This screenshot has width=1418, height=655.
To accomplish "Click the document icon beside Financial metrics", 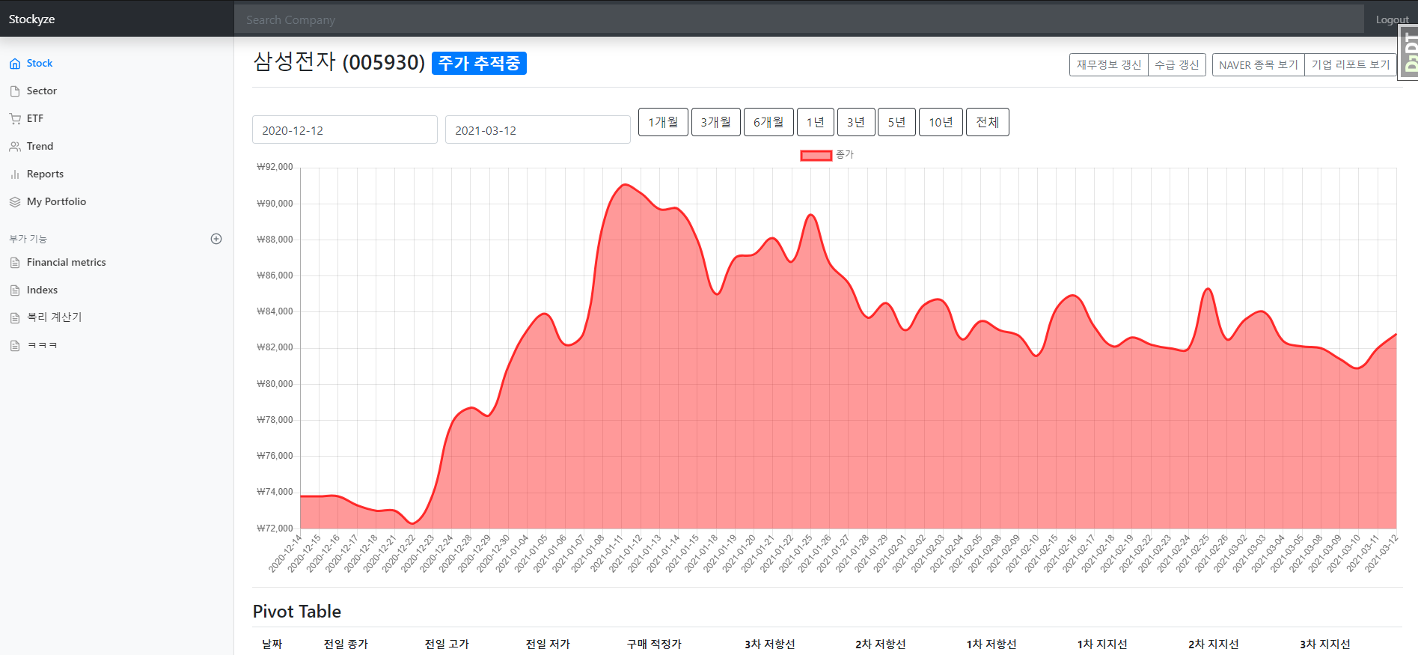I will click(x=15, y=263).
